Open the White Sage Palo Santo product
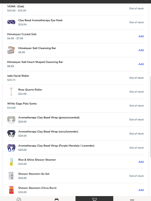 point(22,104)
